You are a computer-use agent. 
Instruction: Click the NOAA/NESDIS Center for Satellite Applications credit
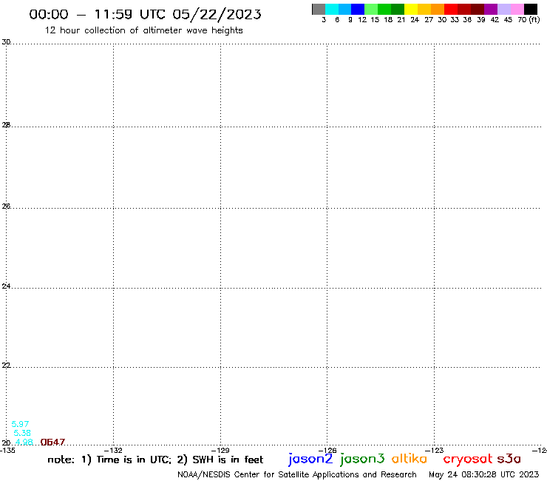coord(297,474)
